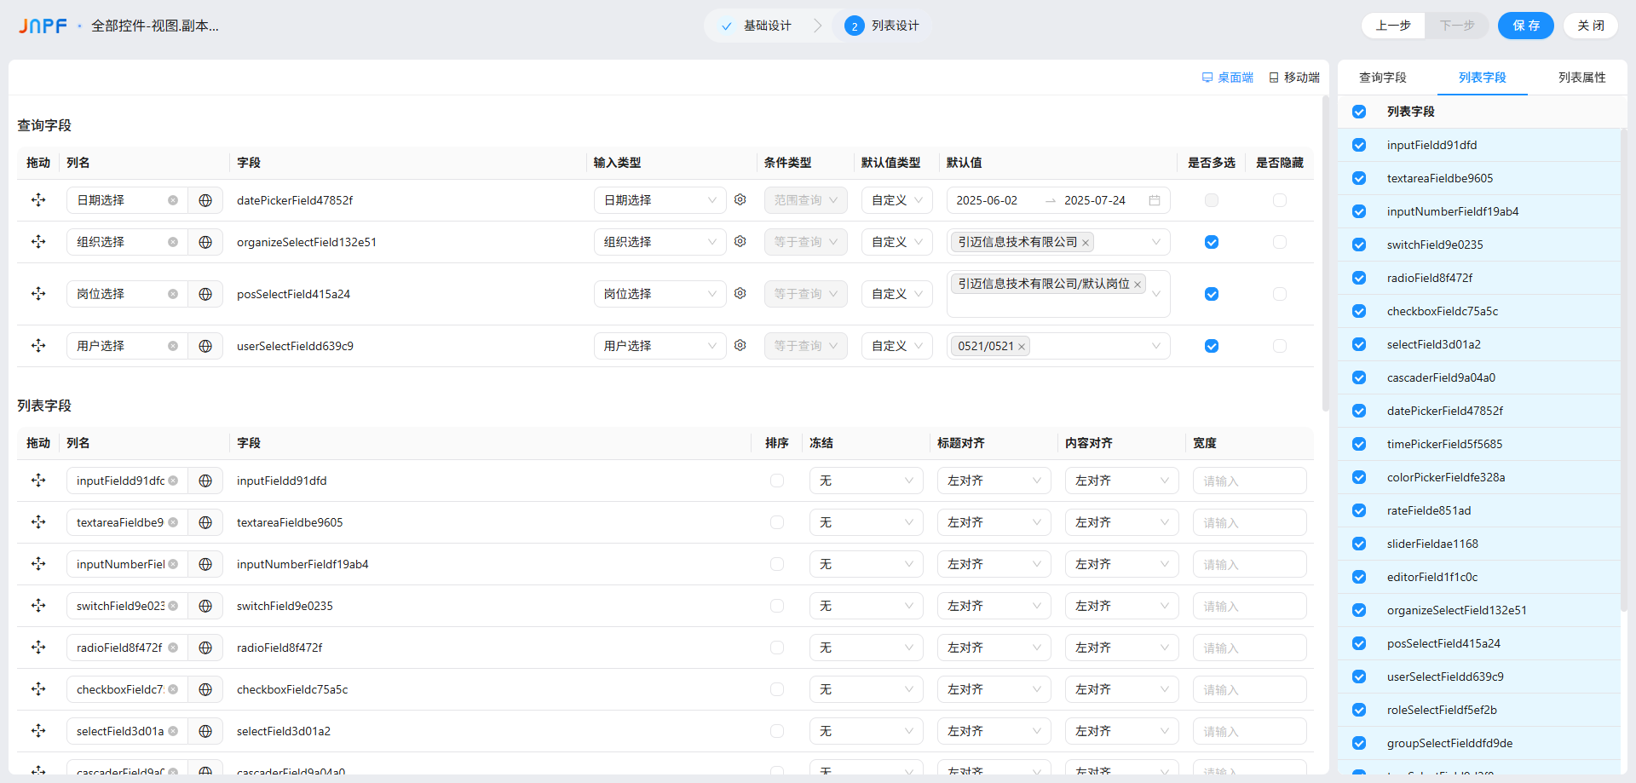Open gear settings for 岗位选择 input type
The image size is (1636, 783).
(x=740, y=293)
